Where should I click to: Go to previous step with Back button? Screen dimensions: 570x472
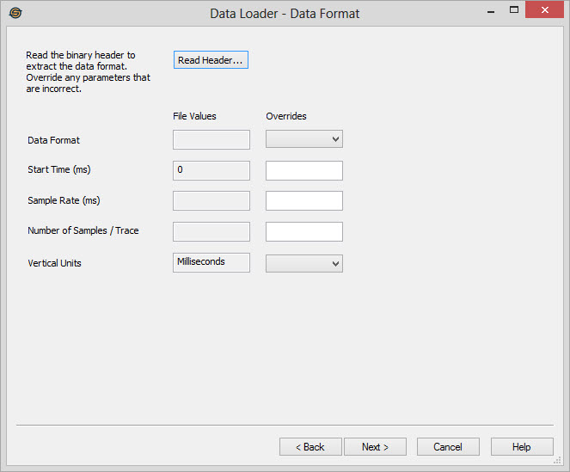tap(310, 447)
